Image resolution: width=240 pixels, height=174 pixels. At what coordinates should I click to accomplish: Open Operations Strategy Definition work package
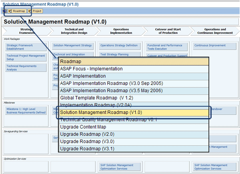120,46
